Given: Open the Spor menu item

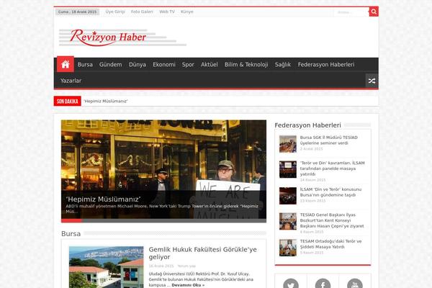Looking at the screenshot, I should point(188,65).
